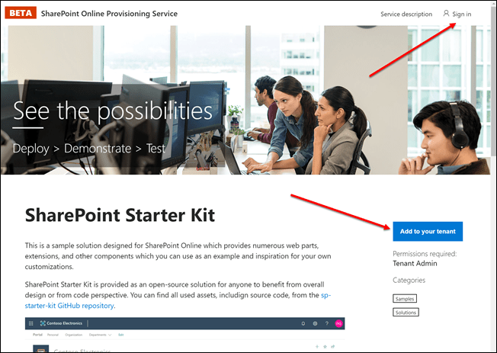Open the pink user avatar
Image resolution: width=497 pixels, height=353 pixels.
[x=339, y=323]
